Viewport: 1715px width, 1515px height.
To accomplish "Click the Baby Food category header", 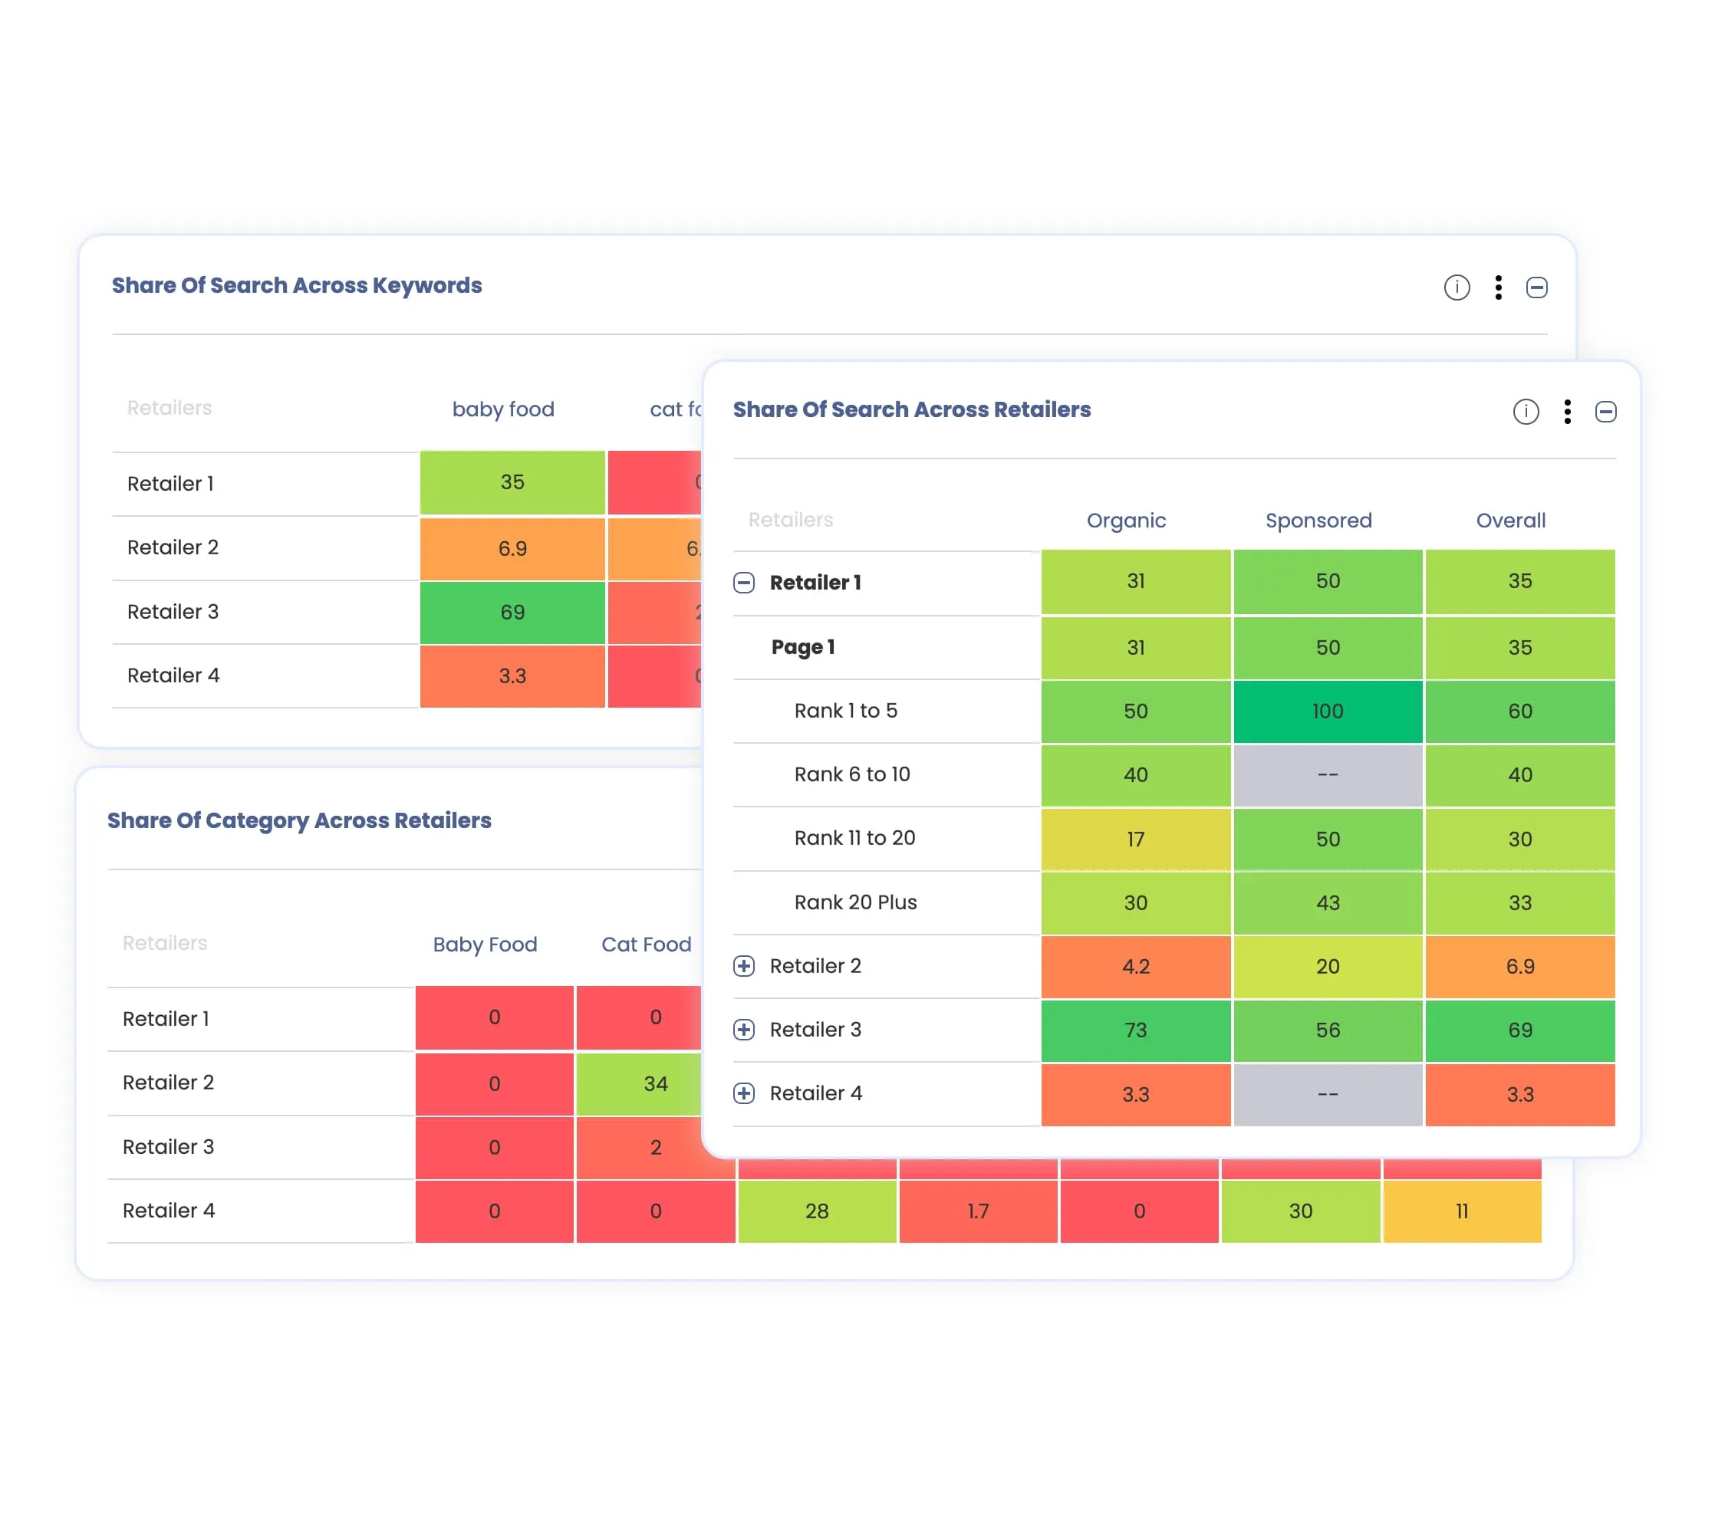I will coord(485,945).
